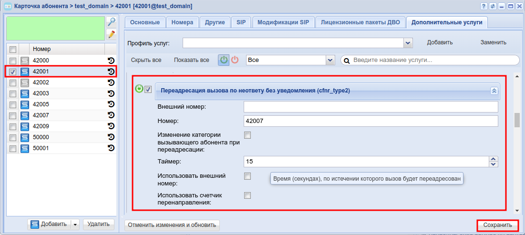The image size is (525, 235).
Task: Click Отменить изменения и обновить button
Action: tap(172, 225)
